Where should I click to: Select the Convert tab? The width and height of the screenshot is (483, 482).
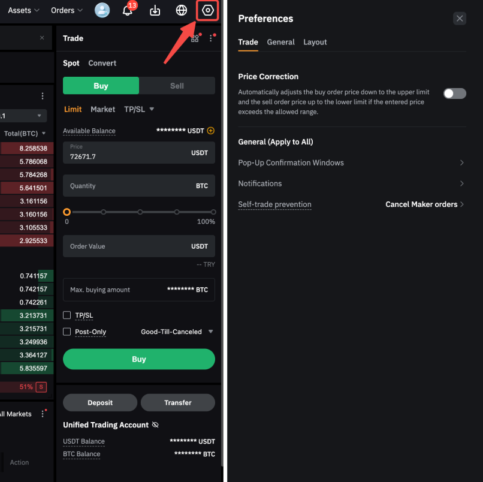(x=102, y=63)
